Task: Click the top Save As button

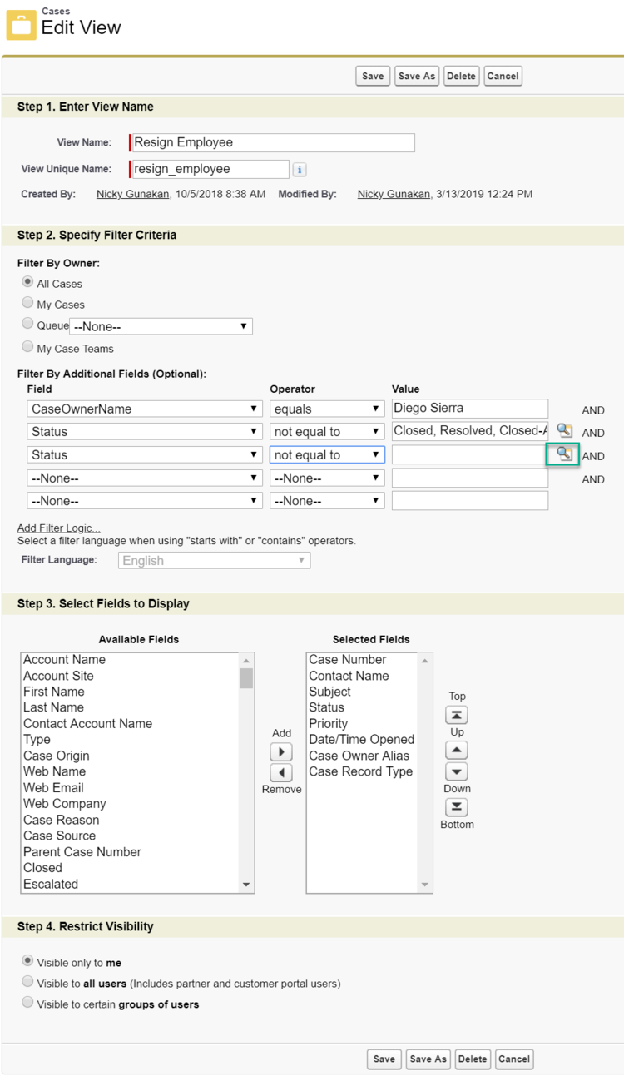Action: click(x=417, y=76)
